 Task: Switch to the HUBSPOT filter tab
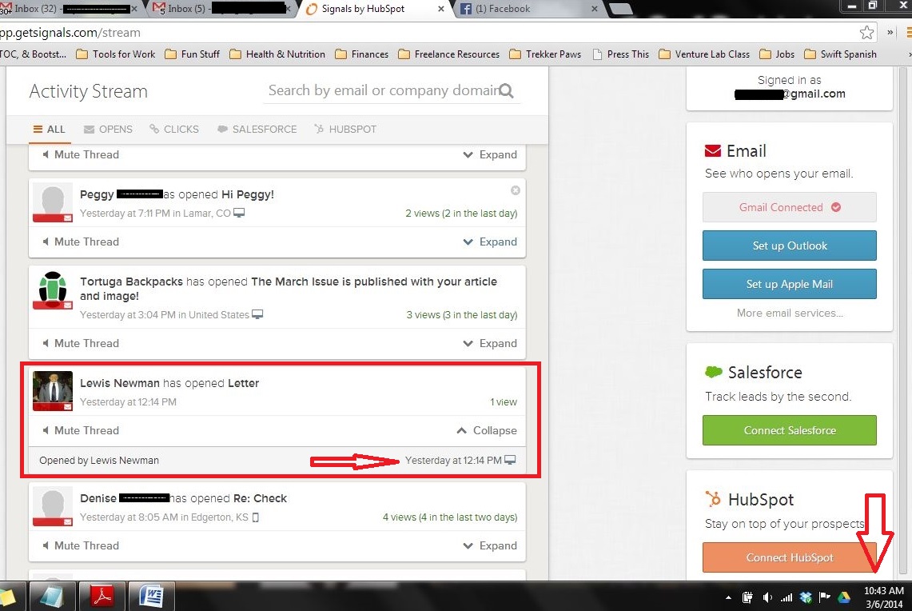point(345,130)
